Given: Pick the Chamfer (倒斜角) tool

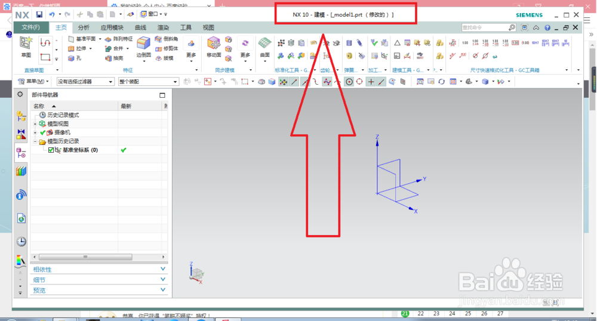Looking at the screenshot, I should (167, 39).
